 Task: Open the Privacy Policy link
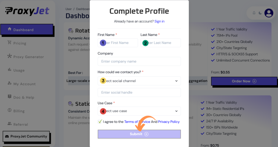(x=169, y=122)
